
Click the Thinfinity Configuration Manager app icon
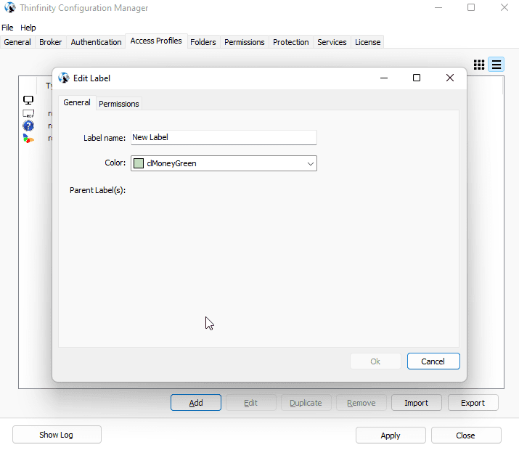10,7
